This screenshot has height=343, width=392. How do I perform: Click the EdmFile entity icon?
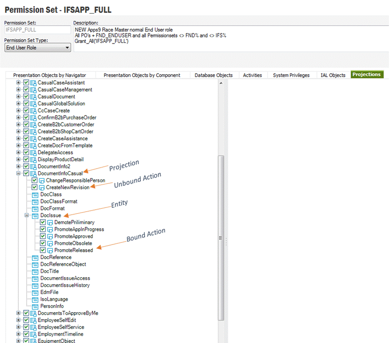pyautogui.click(x=35, y=293)
